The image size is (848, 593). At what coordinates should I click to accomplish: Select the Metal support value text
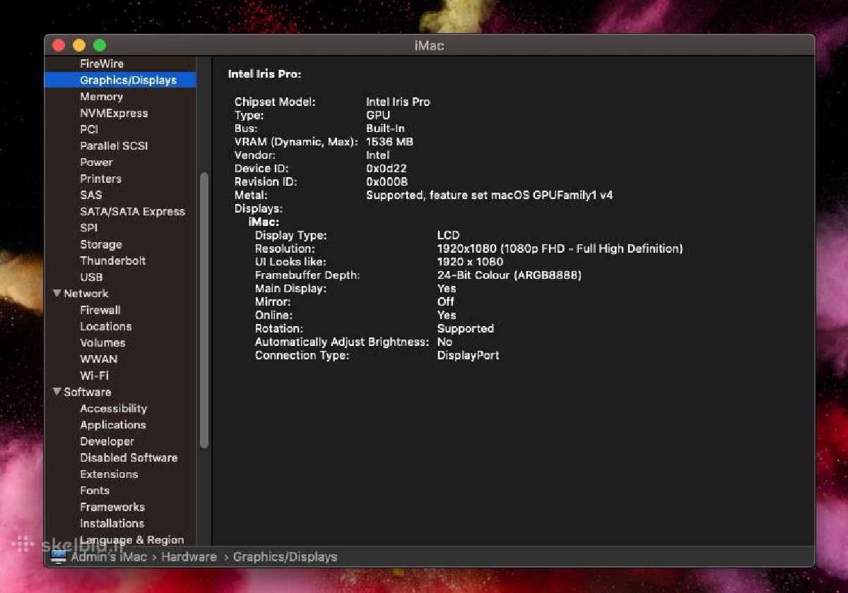[x=489, y=195]
